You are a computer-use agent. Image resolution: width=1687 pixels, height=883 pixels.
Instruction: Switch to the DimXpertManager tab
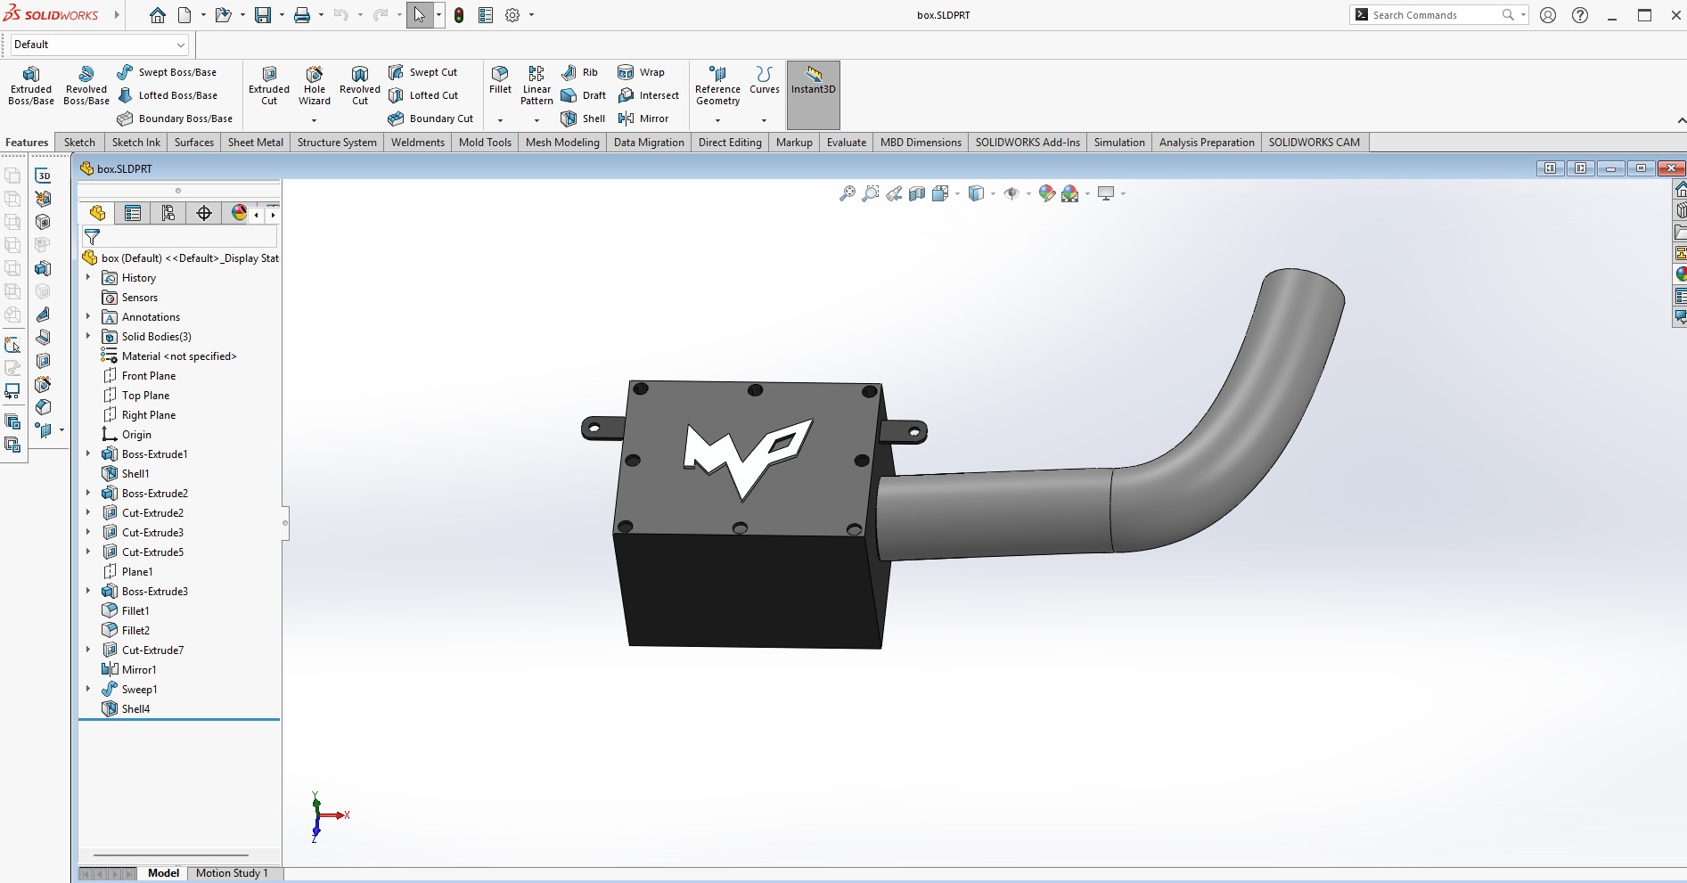(x=204, y=213)
